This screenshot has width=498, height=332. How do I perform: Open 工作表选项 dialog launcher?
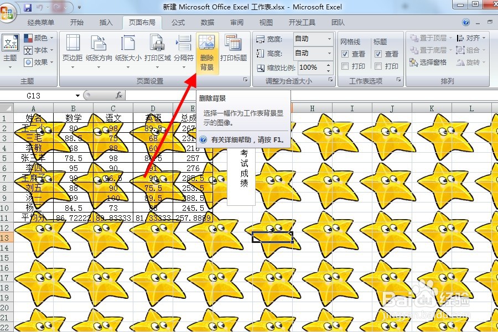(x=398, y=80)
